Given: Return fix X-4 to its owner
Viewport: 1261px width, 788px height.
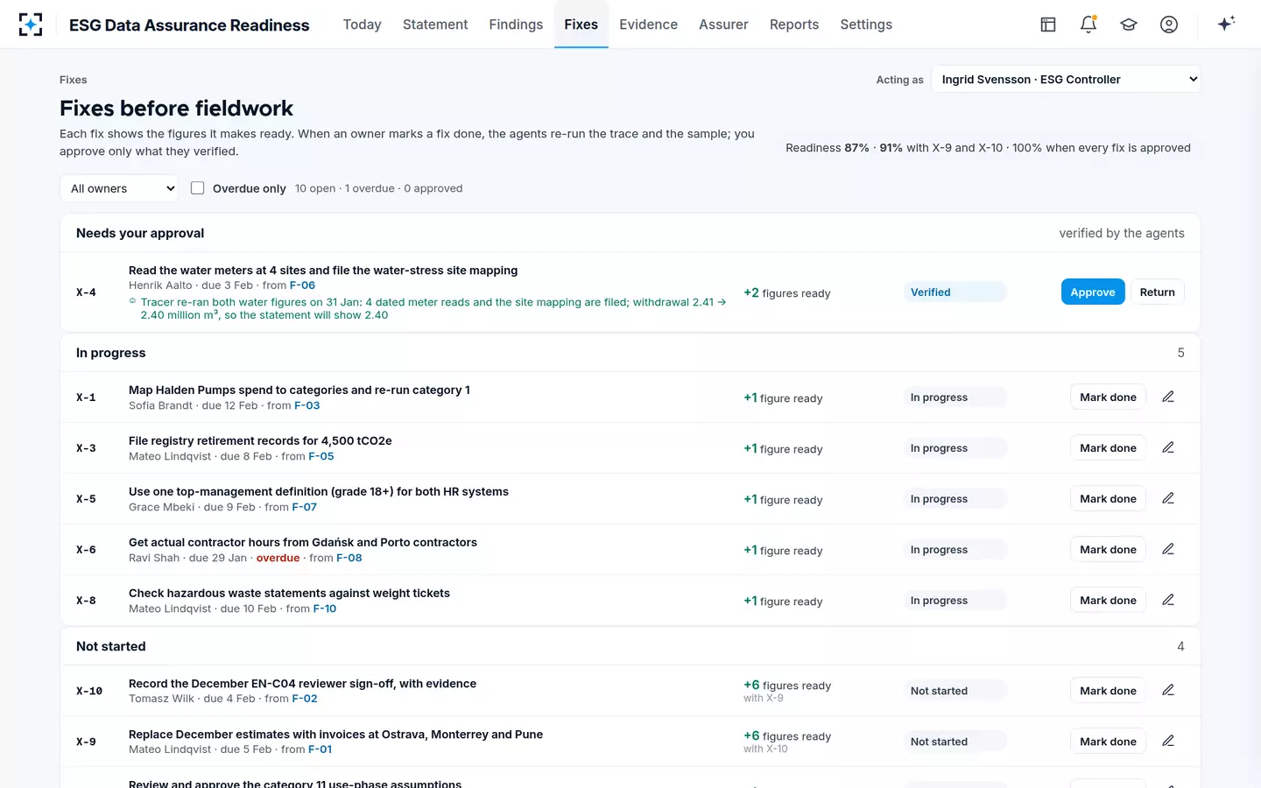Looking at the screenshot, I should tap(1157, 292).
